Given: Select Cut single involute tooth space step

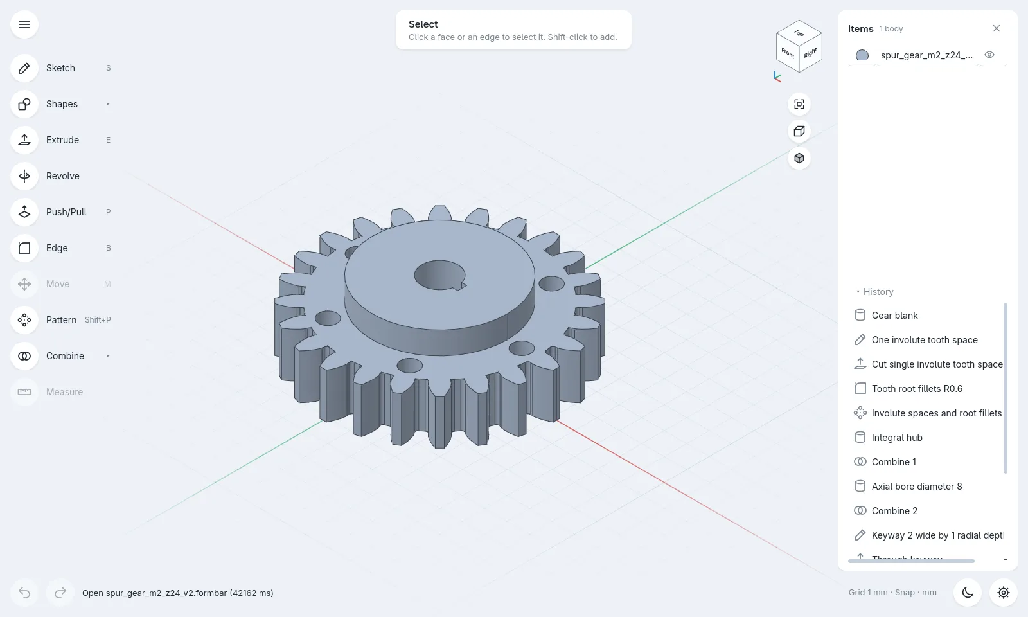Looking at the screenshot, I should click(928, 364).
